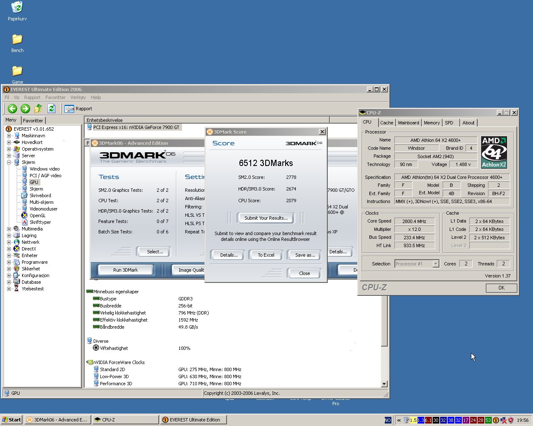Switch to the SPD tab in CPU-Z
The image size is (533, 426).
[x=449, y=123]
